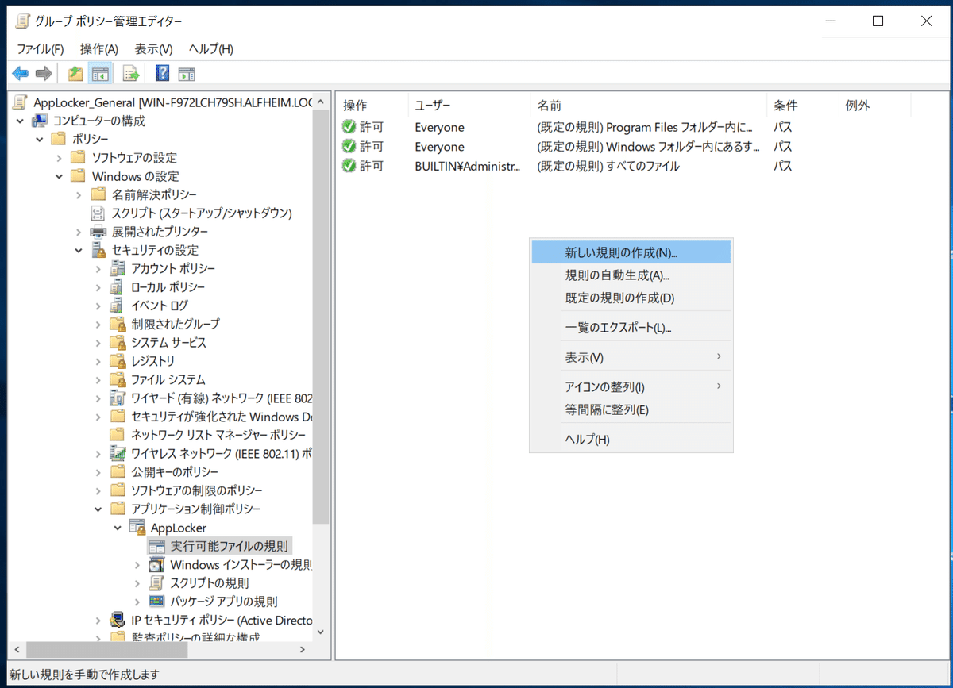This screenshot has width=953, height=688.
Task: Click the Back arrow toolbar icon
Action: (x=21, y=74)
